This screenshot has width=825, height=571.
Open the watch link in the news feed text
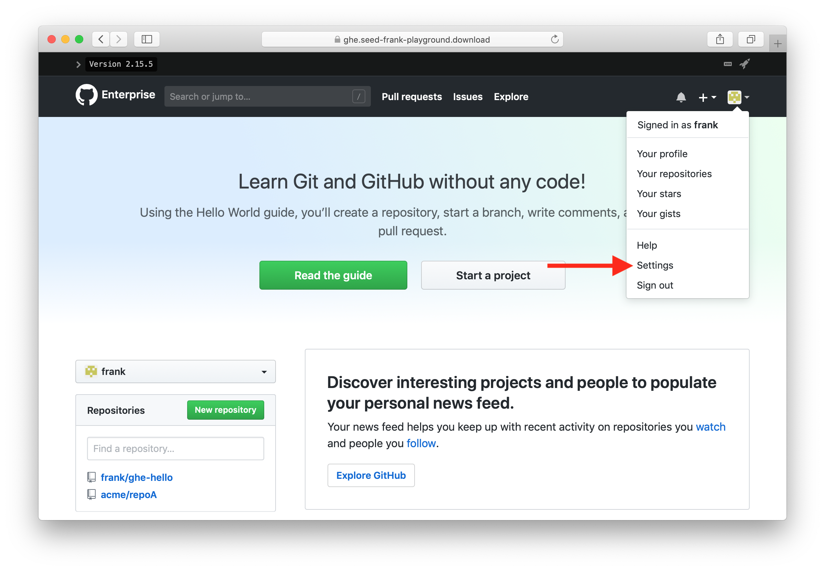click(710, 427)
